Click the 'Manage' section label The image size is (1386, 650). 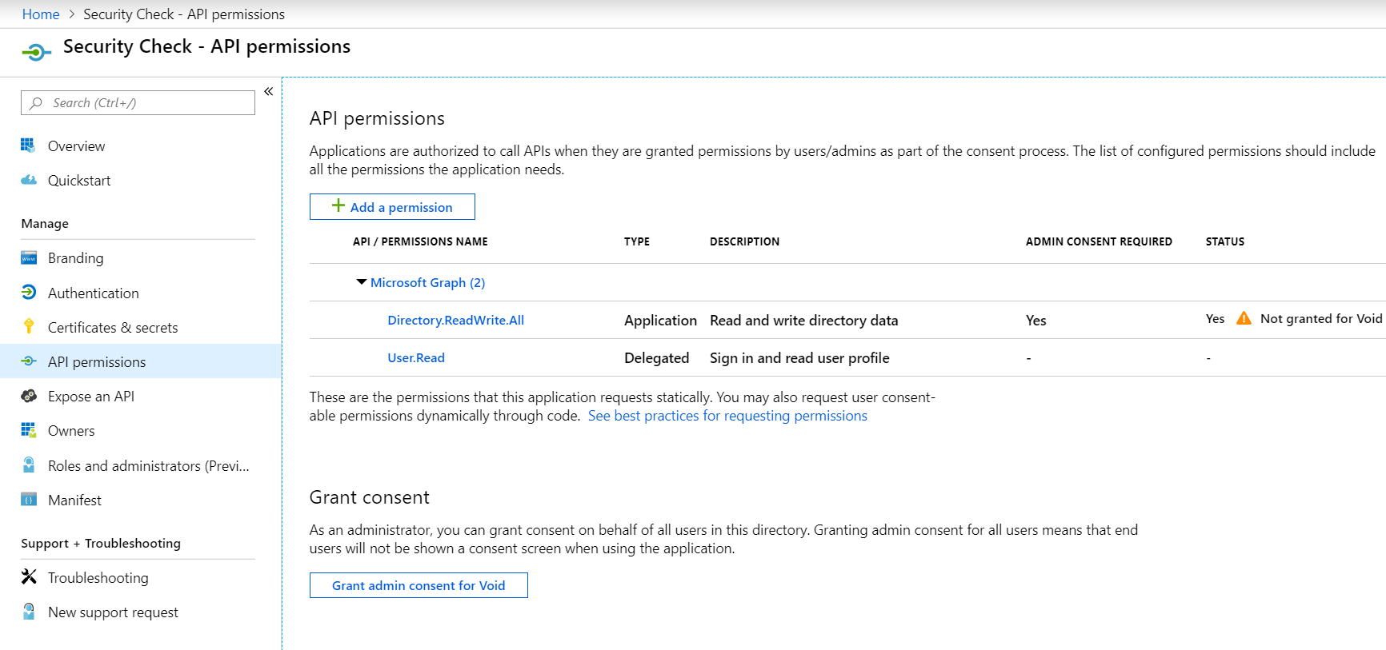pos(45,224)
